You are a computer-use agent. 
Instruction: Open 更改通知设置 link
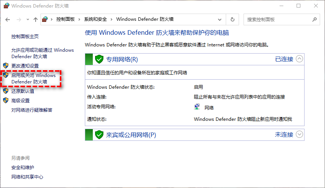pyautogui.click(x=25, y=66)
